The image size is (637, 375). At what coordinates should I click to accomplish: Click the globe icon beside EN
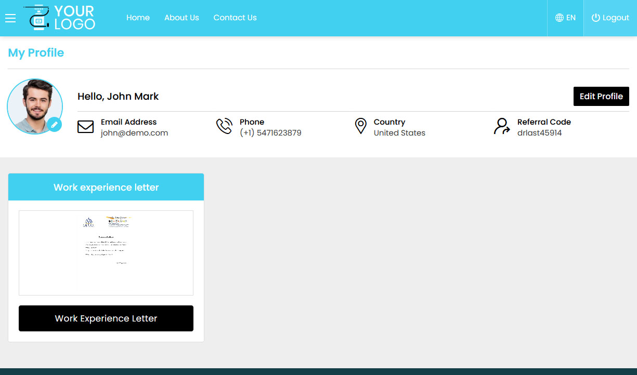click(x=560, y=18)
